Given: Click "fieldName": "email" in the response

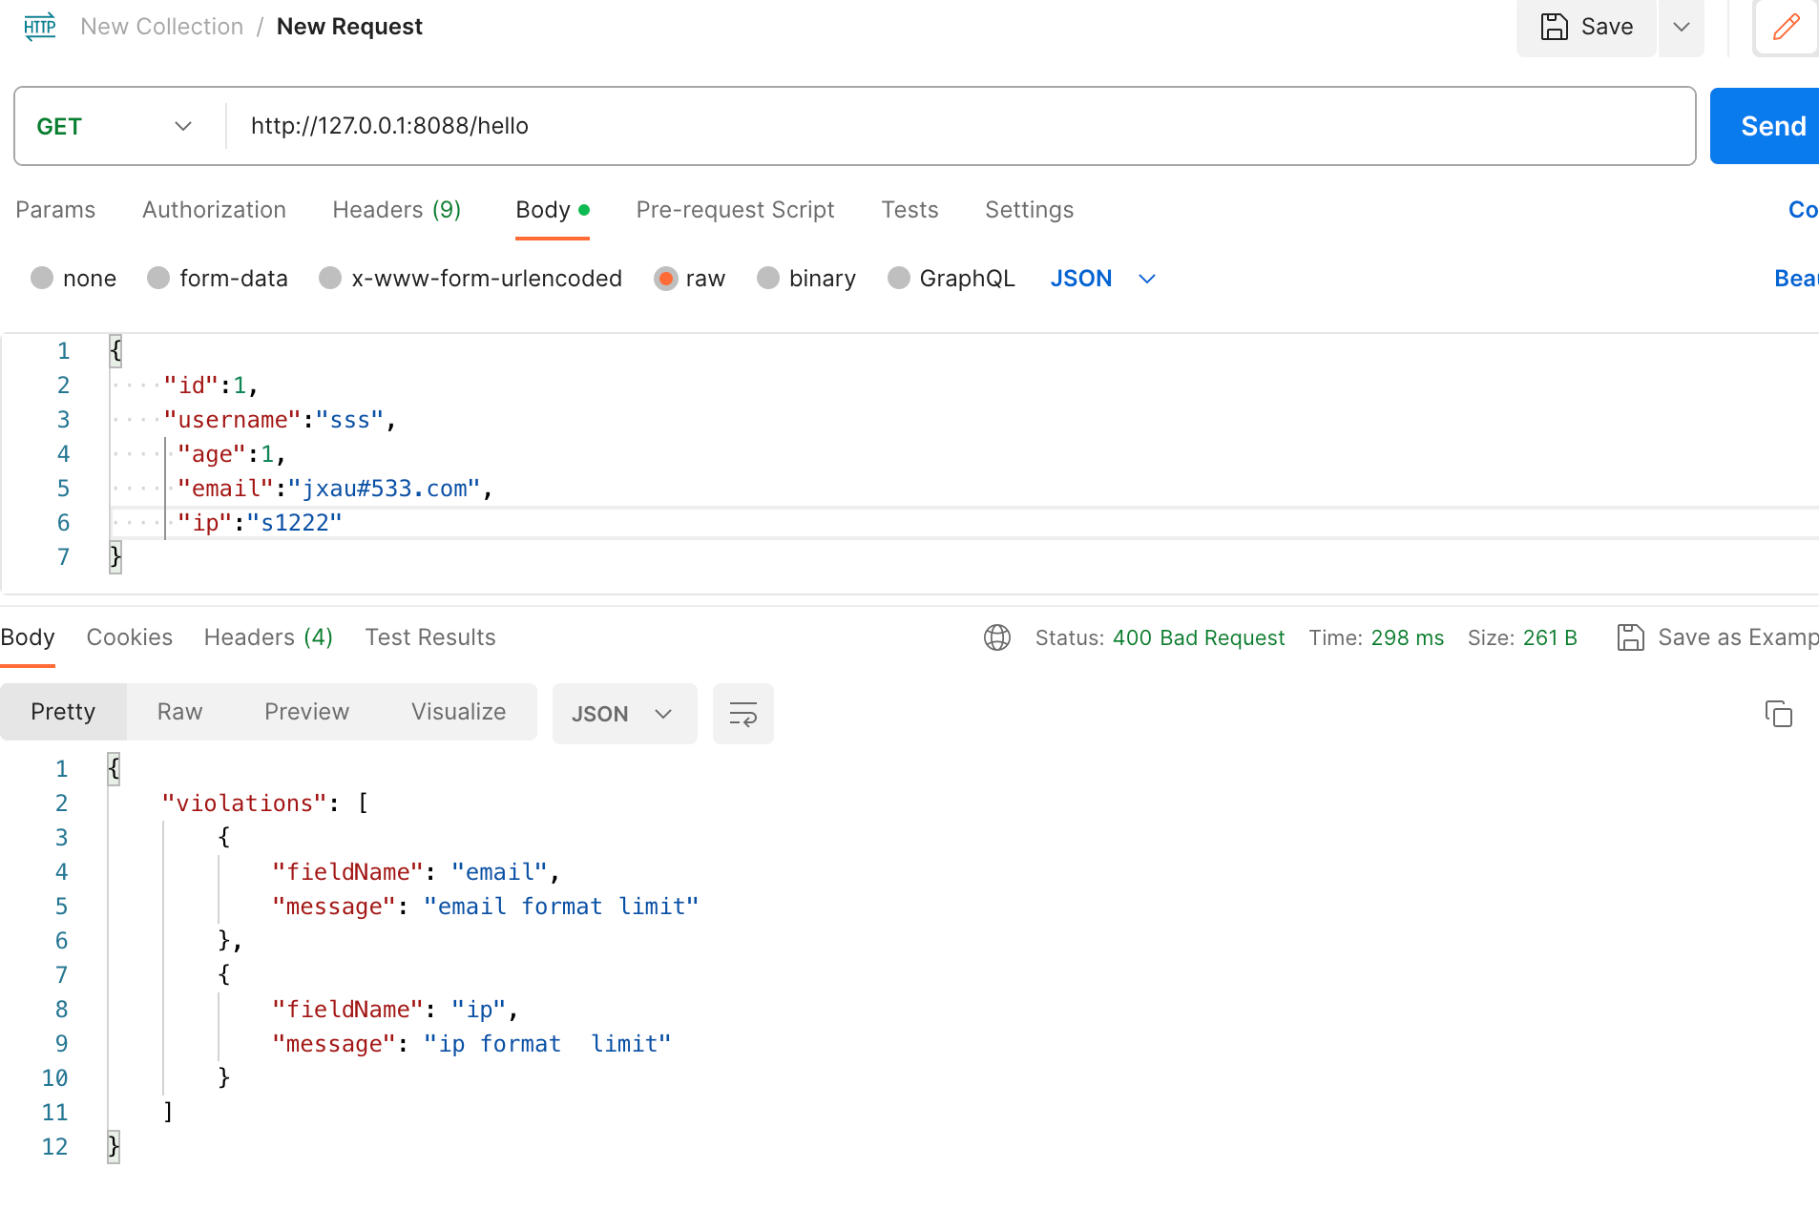Looking at the screenshot, I should click(416, 872).
